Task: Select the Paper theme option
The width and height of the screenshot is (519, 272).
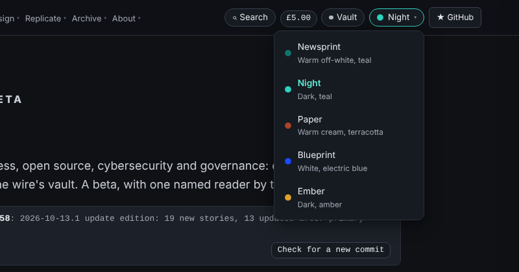Action: [349, 126]
